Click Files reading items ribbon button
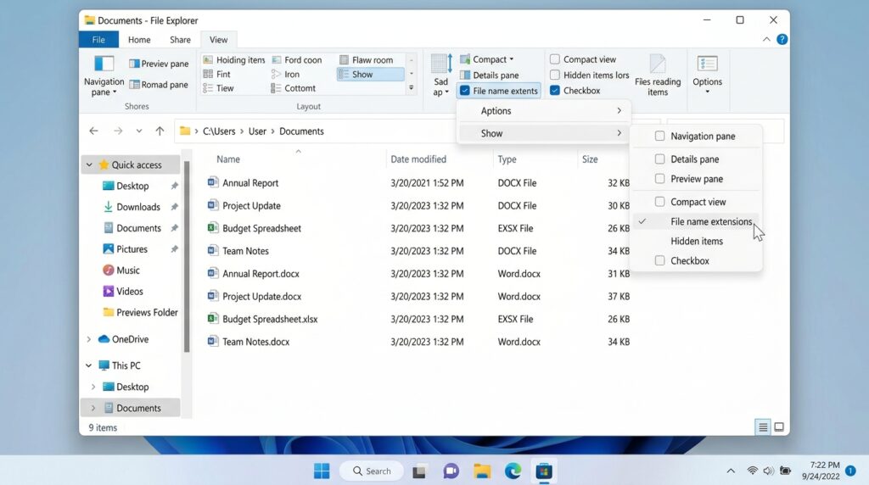 click(658, 75)
